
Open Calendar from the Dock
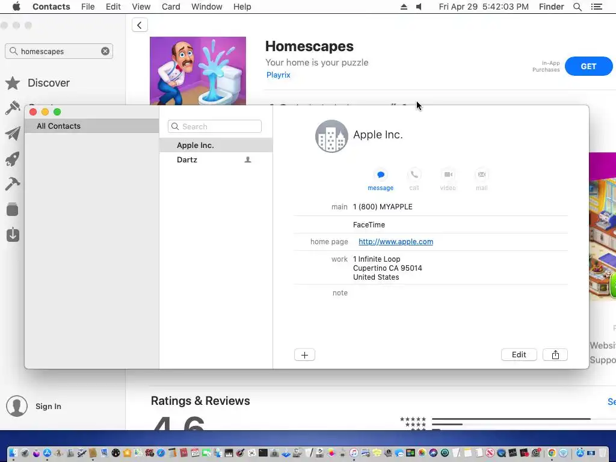click(195, 453)
